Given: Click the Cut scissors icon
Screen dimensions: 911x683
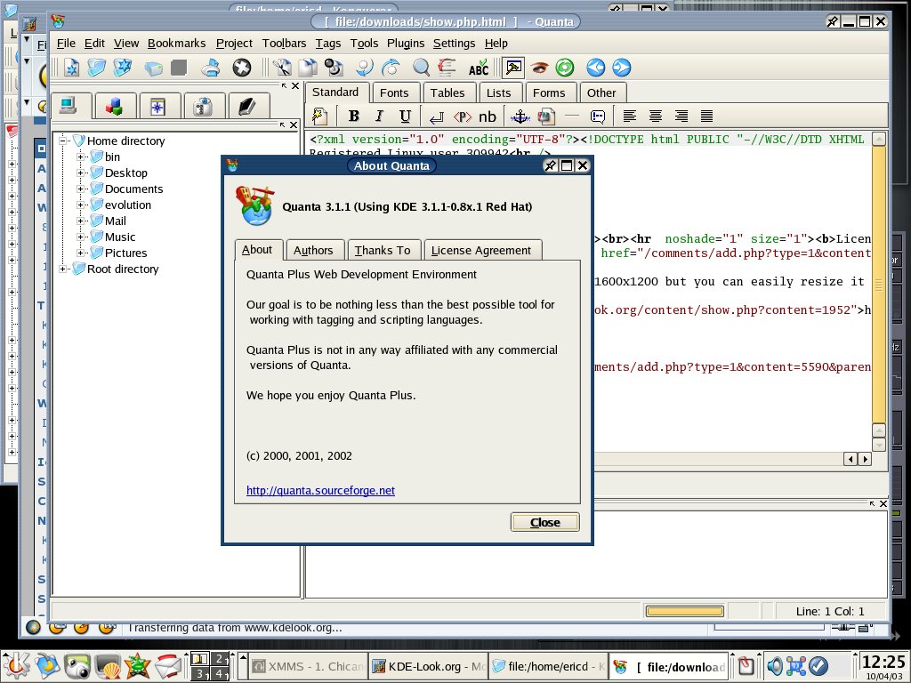Looking at the screenshot, I should [x=283, y=68].
